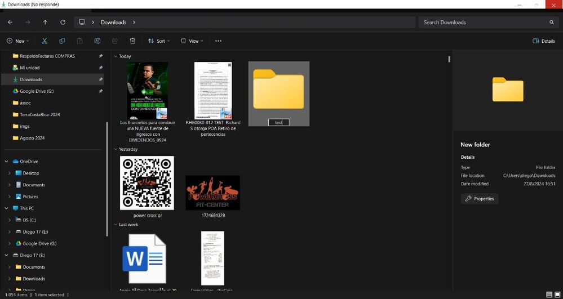Click the New folder large icon
The height and width of the screenshot is (299, 563).
[278, 90]
